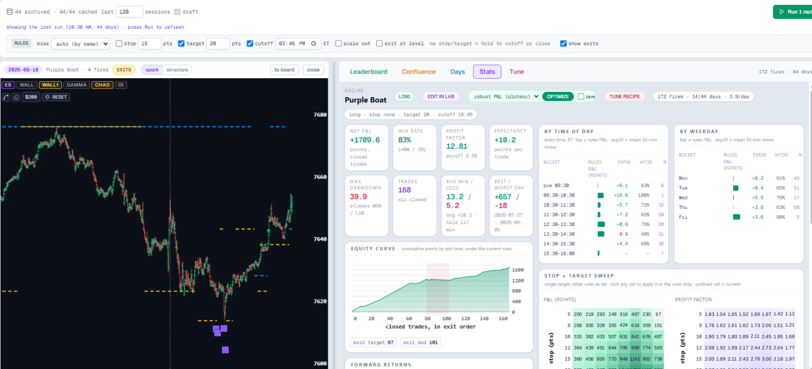Toggle the WALL1 overlay chip
This screenshot has width=812, height=369.
[x=50, y=85]
